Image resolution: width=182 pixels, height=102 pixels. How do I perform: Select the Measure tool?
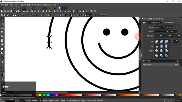2,37
